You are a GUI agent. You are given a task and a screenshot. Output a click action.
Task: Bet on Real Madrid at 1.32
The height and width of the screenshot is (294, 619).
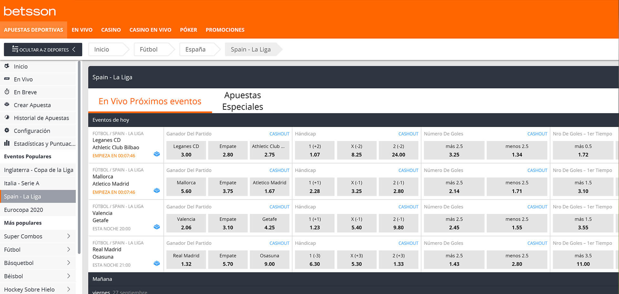186,260
